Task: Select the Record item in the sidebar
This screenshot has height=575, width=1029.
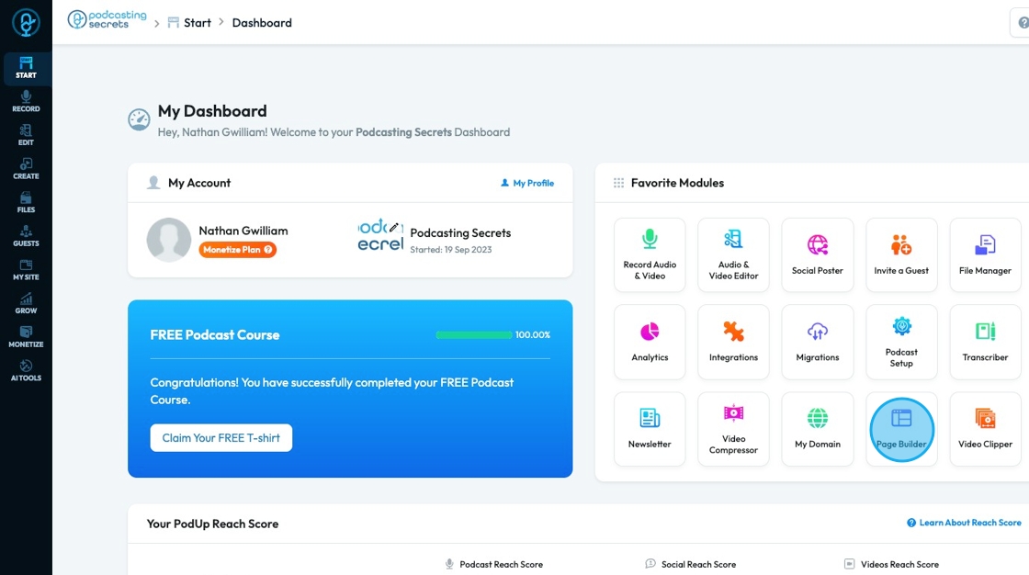Action: coord(26,102)
